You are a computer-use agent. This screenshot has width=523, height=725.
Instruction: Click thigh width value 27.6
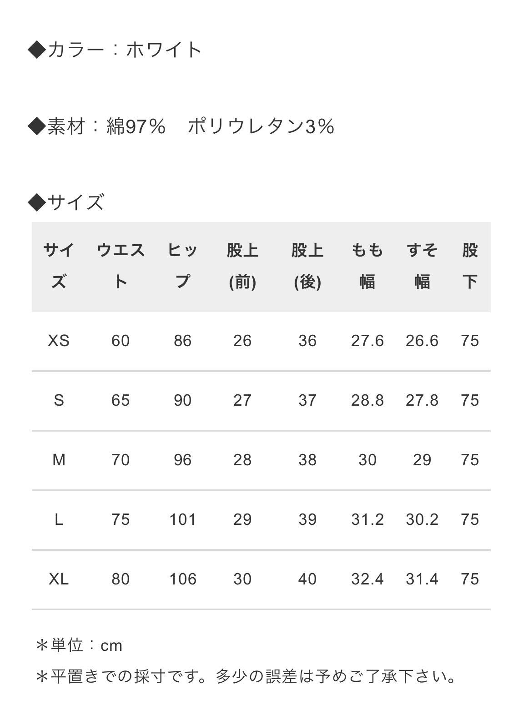coord(367,341)
